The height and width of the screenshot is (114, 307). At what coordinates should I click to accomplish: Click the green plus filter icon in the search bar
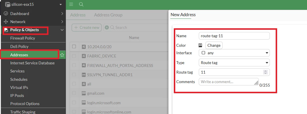tap(107, 27)
